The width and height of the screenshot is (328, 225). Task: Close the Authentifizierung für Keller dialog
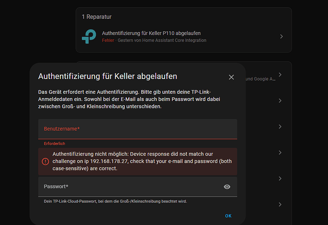click(x=231, y=77)
